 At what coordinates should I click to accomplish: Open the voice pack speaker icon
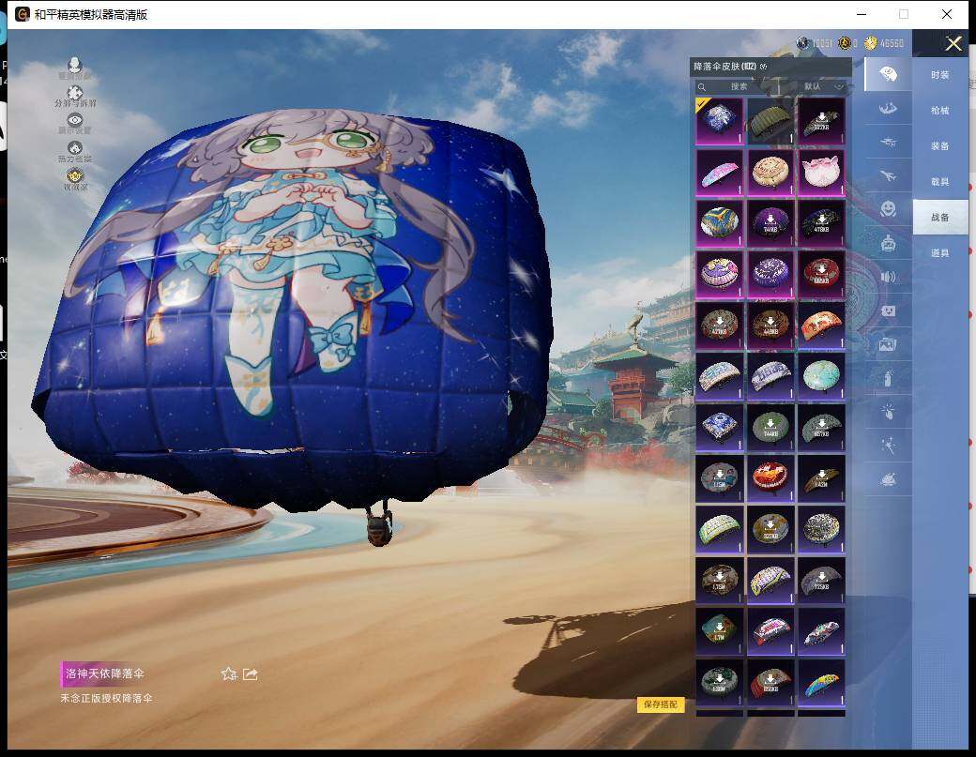[888, 277]
